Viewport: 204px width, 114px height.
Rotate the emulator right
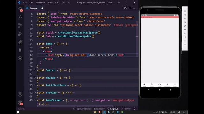point(185,26)
